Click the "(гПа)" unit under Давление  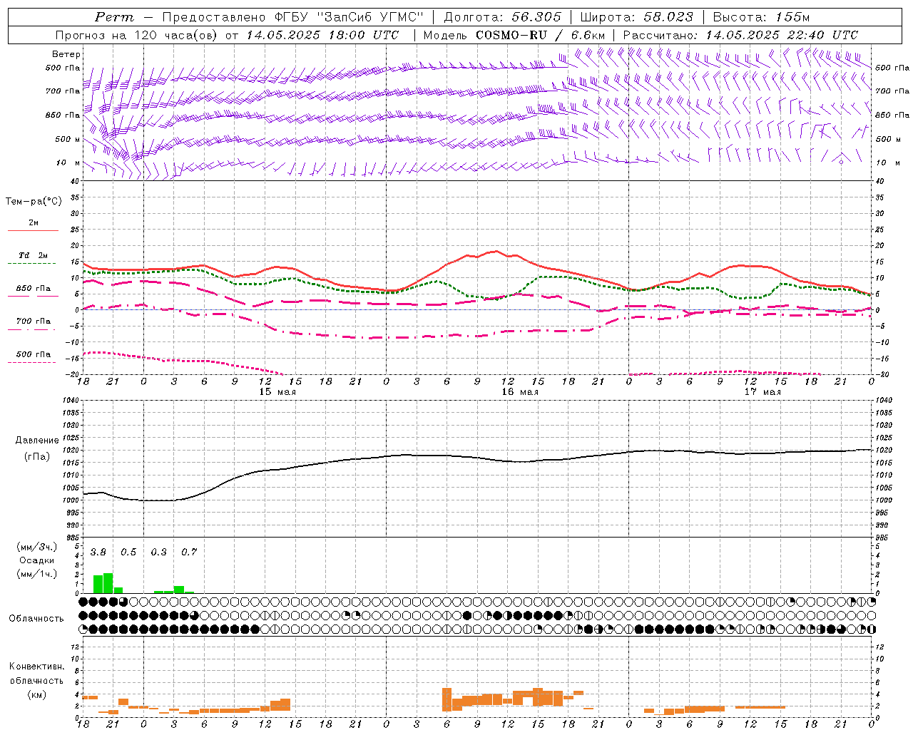[37, 457]
